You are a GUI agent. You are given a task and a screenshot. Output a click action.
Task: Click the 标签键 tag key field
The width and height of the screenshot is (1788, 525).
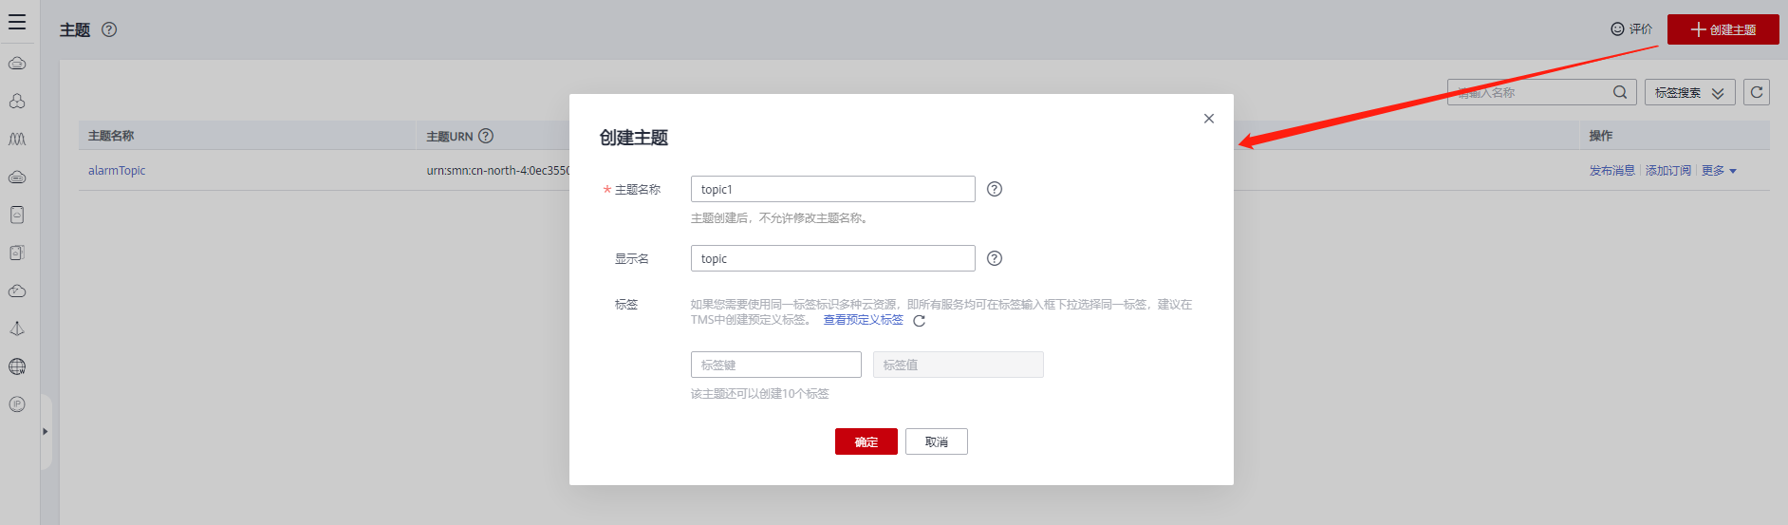pyautogui.click(x=775, y=365)
